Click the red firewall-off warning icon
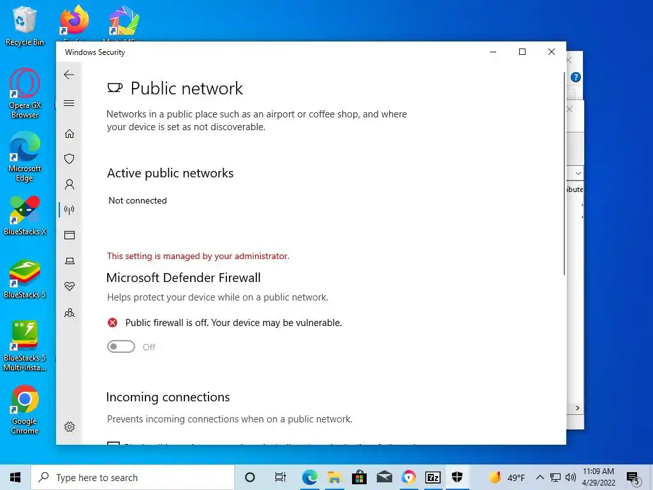Viewport: 653px width, 490px height. (x=112, y=322)
